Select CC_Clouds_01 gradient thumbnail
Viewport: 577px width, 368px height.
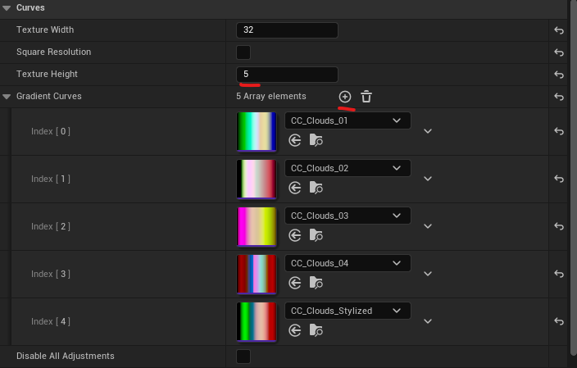(x=257, y=131)
